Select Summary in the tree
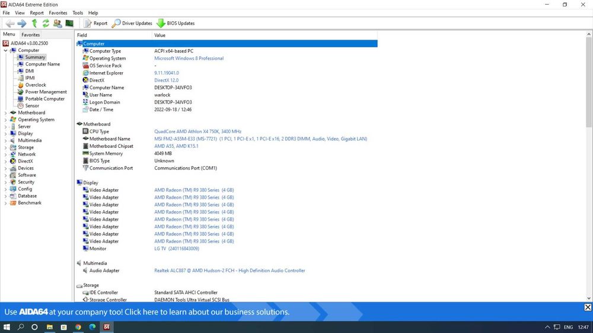 35,57
